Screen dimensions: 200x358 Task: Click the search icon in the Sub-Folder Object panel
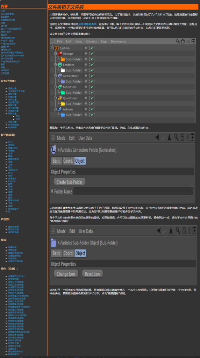coord(178,231)
